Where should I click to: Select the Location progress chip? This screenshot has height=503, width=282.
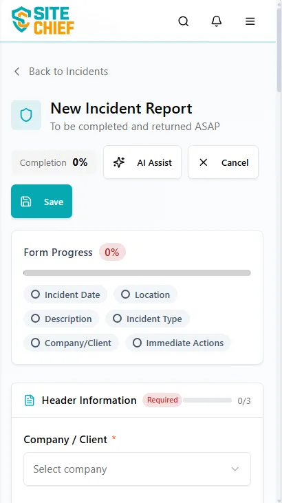[x=145, y=295]
